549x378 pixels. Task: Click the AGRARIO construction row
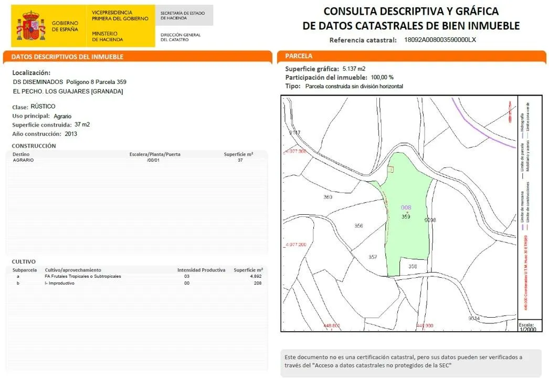(131, 160)
